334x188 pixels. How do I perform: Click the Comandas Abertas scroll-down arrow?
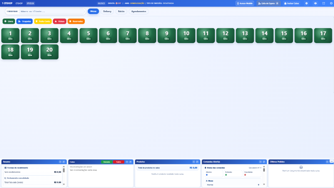coord(264,184)
